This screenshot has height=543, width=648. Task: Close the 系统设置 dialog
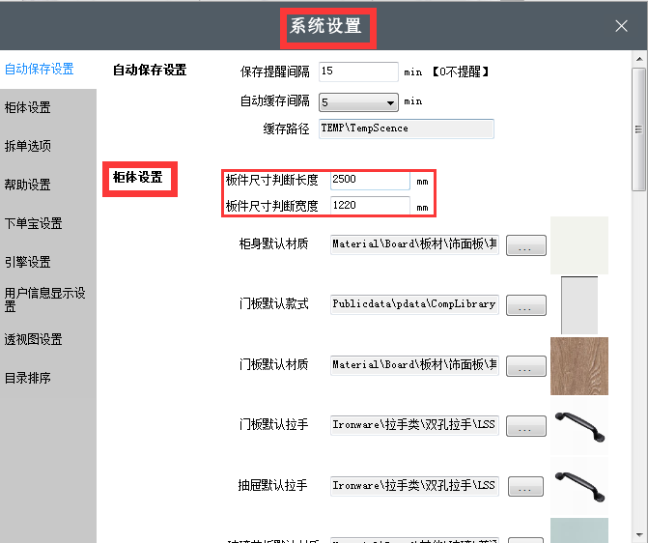[621, 26]
